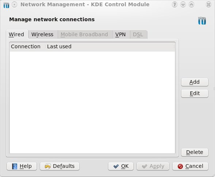
Task: Switch to the Wireless tab
Action: [x=43, y=34]
